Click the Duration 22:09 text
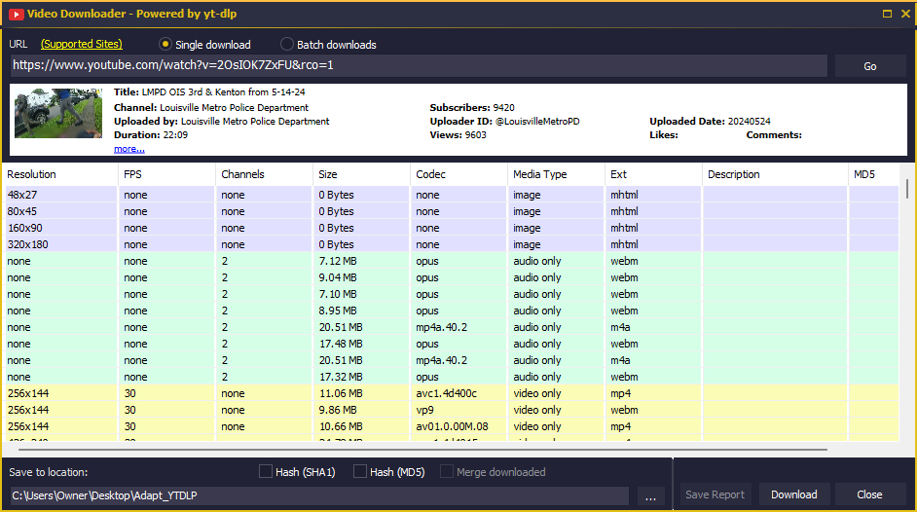The height and width of the screenshot is (512, 917). click(151, 135)
